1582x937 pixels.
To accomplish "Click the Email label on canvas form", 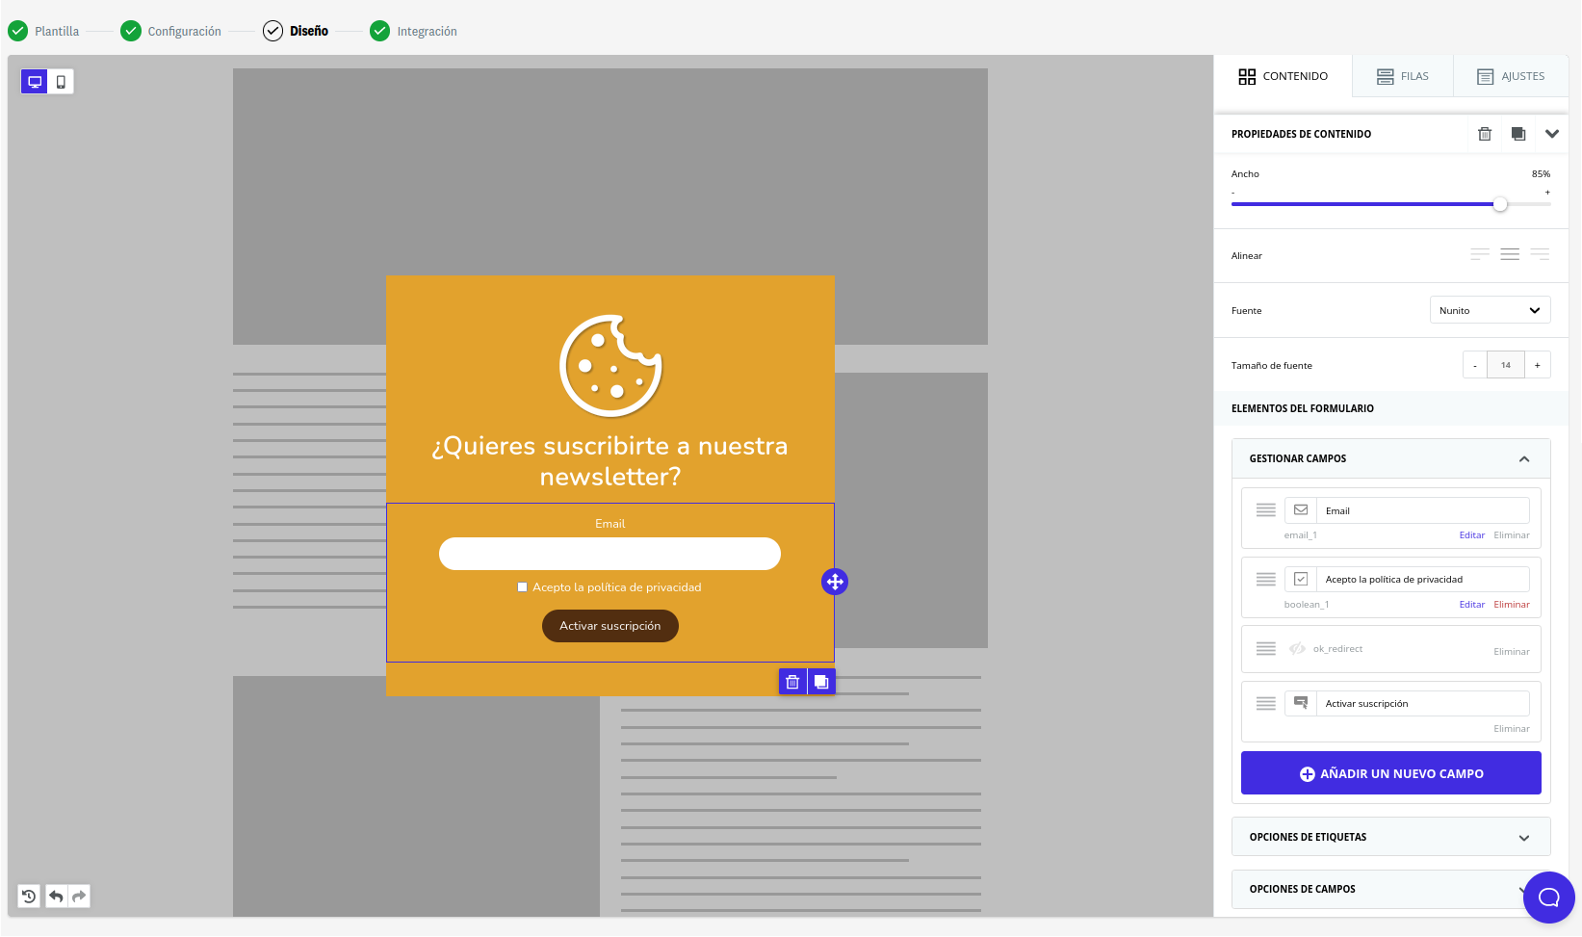I will pos(610,524).
